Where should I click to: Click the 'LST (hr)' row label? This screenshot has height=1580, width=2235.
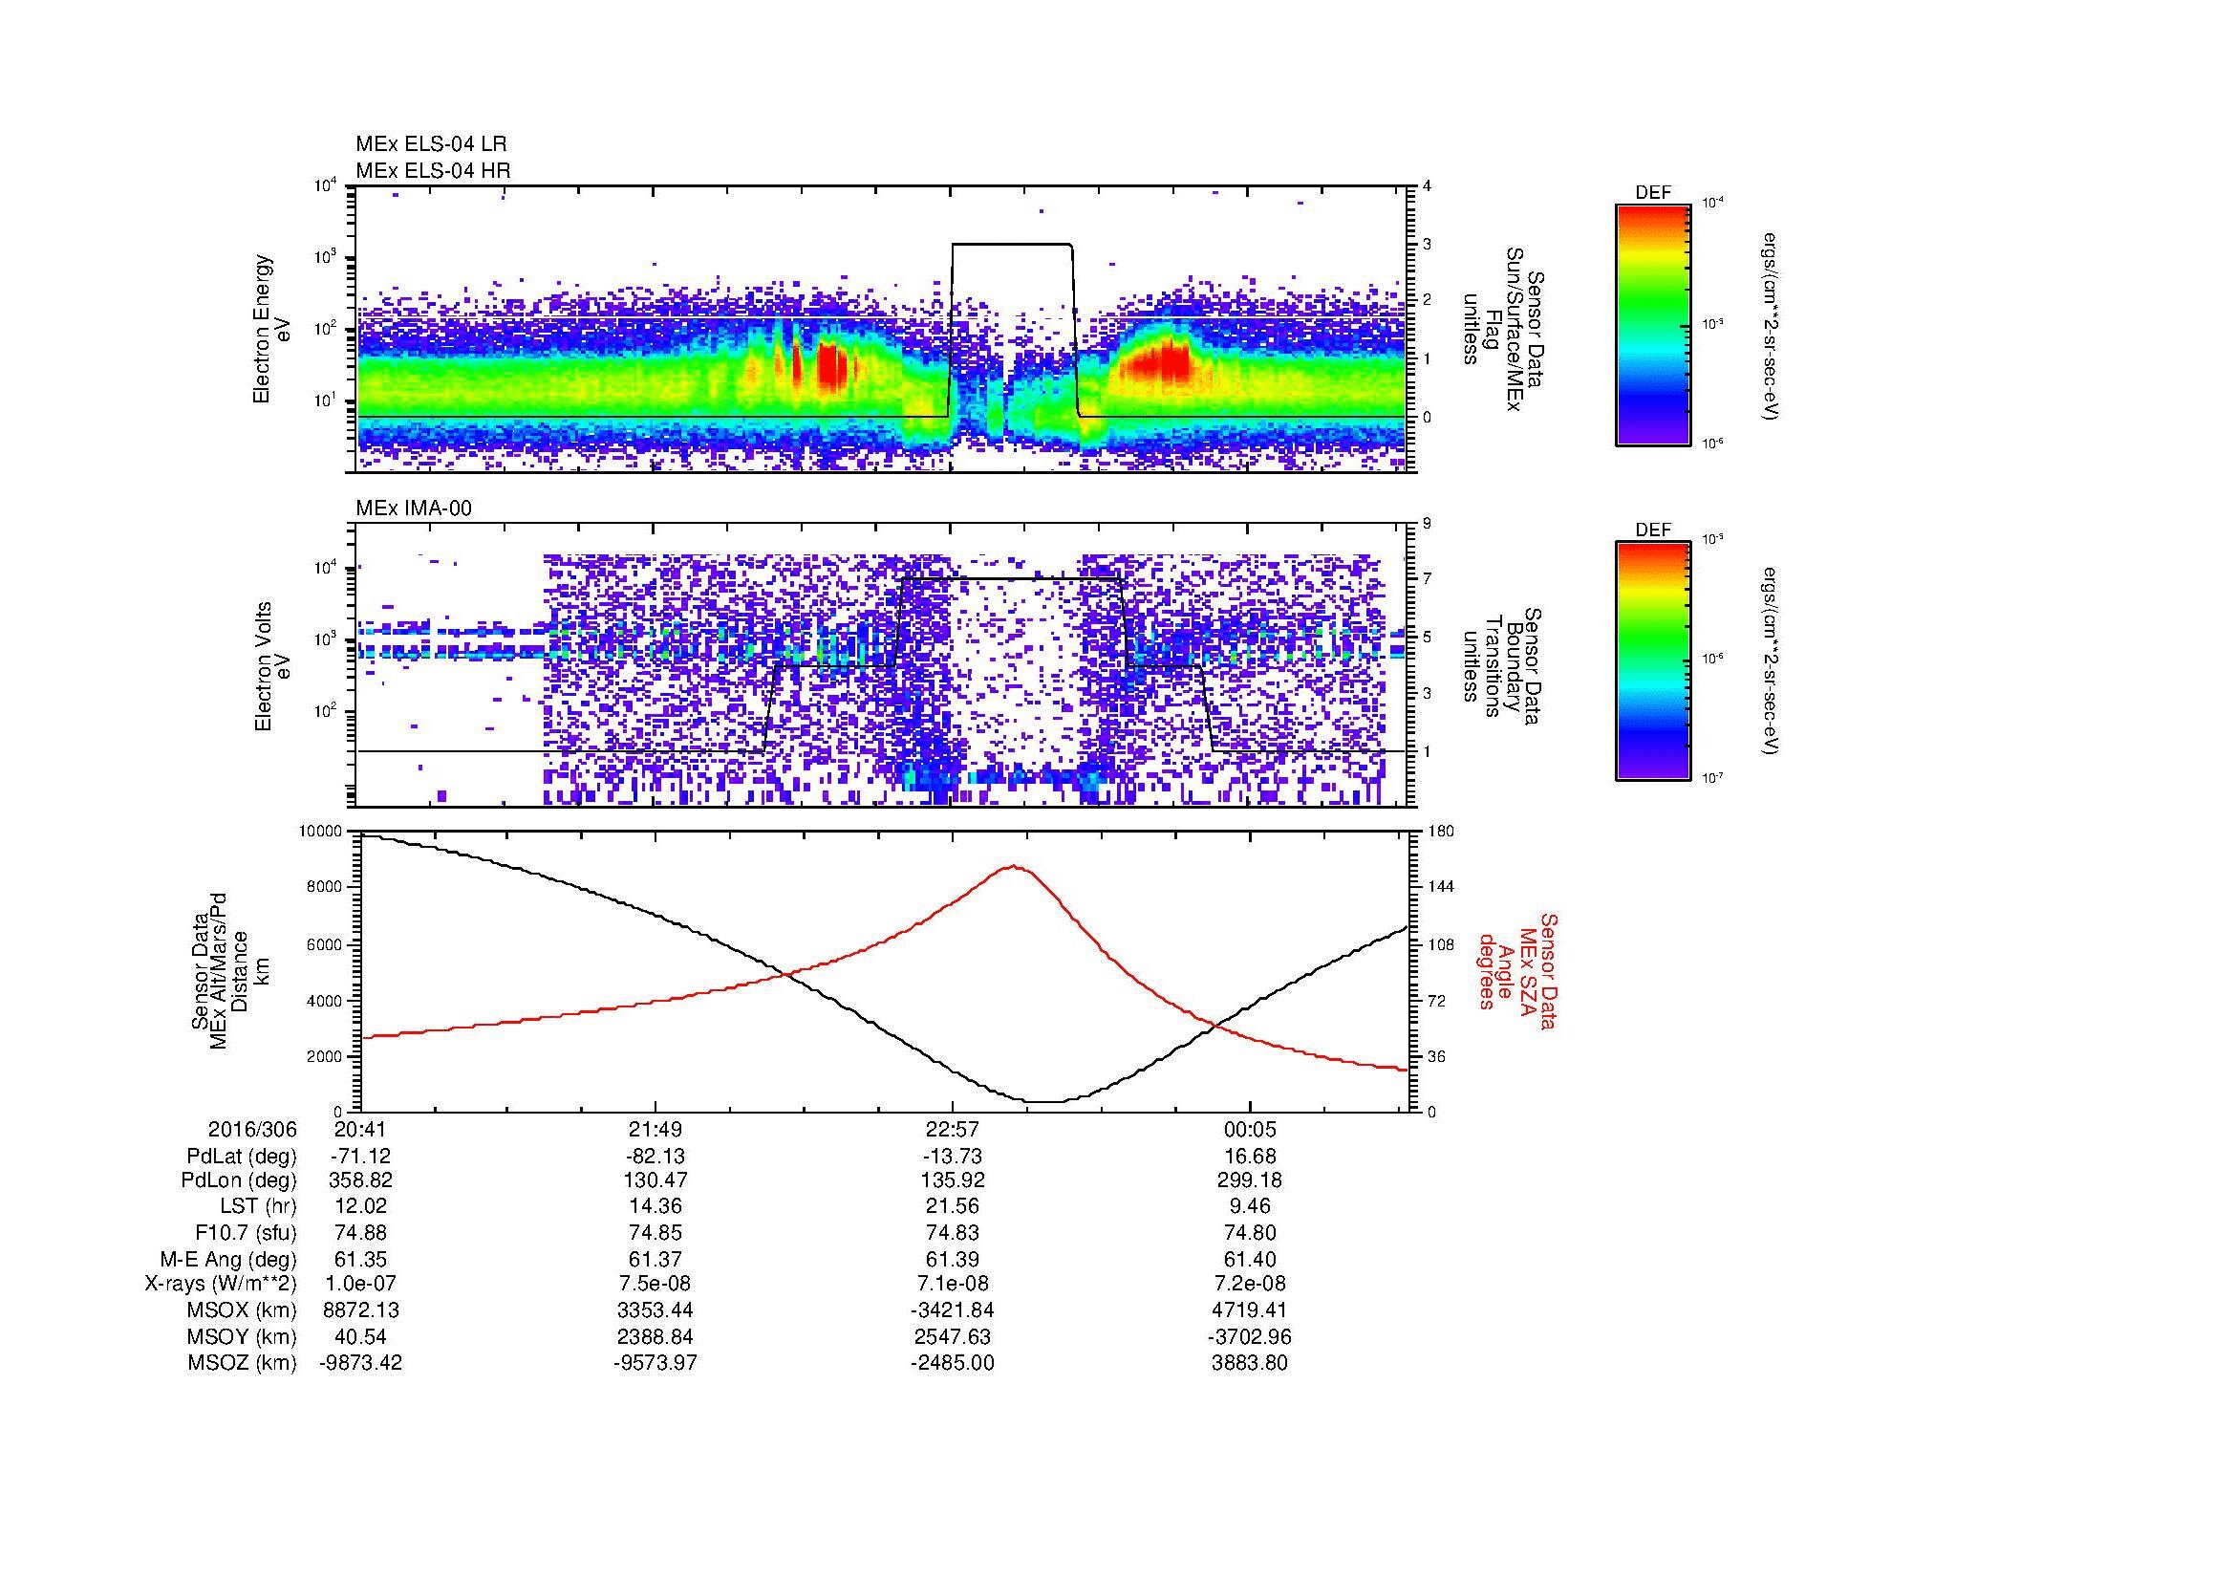pos(257,1207)
